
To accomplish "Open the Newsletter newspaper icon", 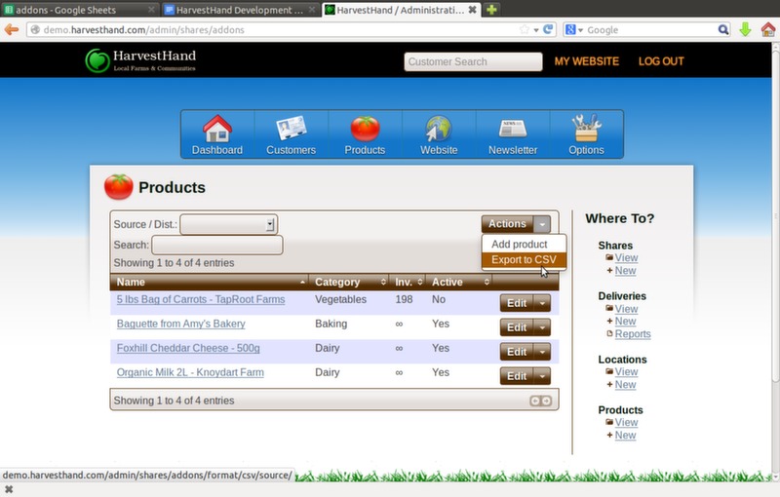I will (x=513, y=130).
